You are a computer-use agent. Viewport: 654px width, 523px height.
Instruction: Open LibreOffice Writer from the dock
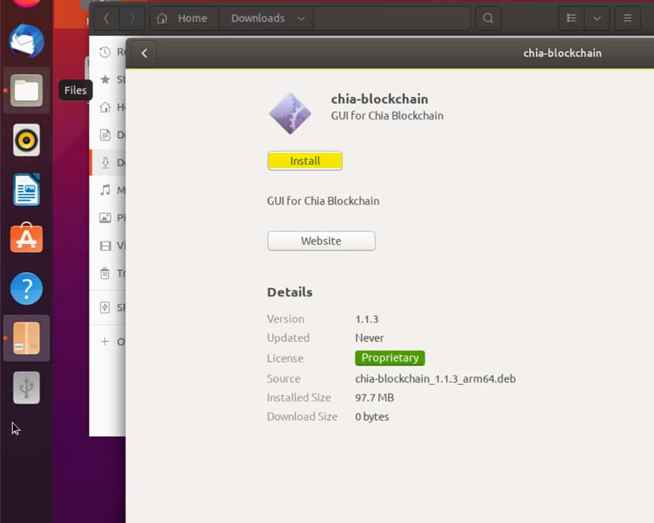(26, 190)
